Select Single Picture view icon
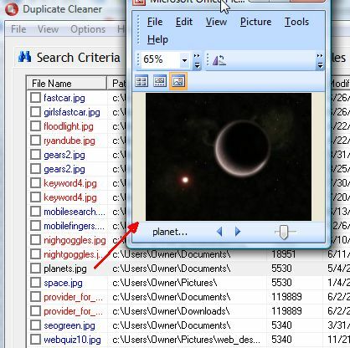The image size is (350, 348). [x=178, y=81]
